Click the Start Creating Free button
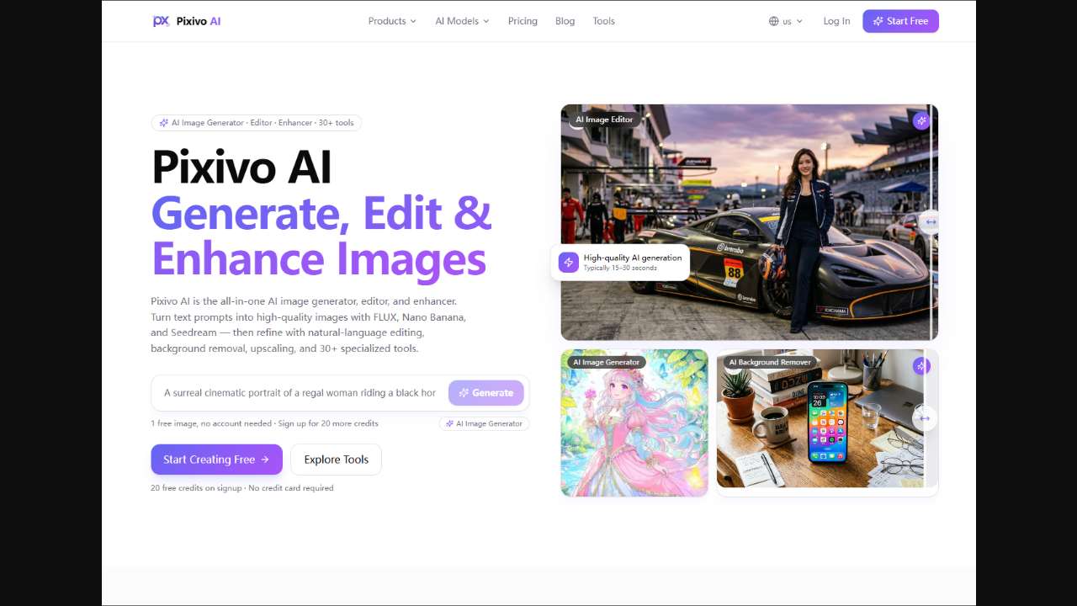 pos(217,460)
